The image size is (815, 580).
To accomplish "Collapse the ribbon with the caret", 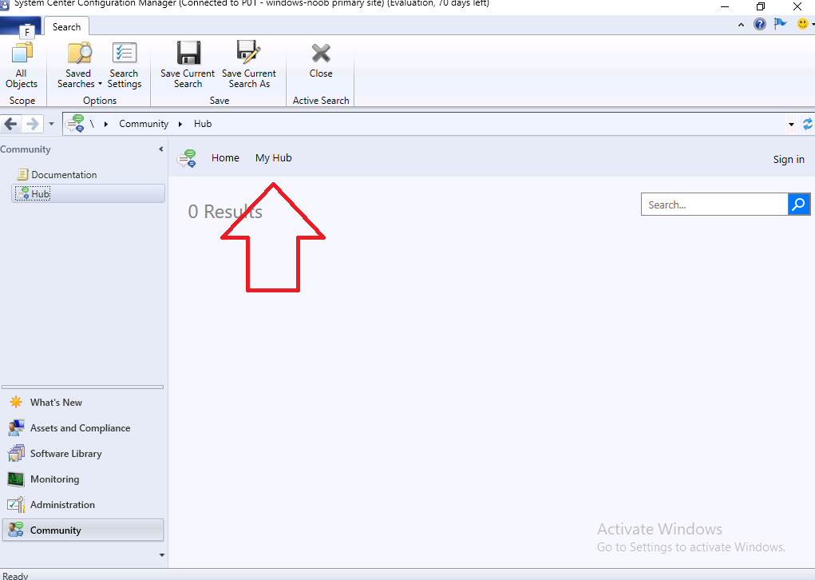I will (741, 25).
